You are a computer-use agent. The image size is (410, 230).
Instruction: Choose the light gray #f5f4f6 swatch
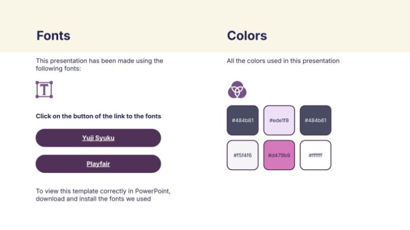click(x=242, y=155)
